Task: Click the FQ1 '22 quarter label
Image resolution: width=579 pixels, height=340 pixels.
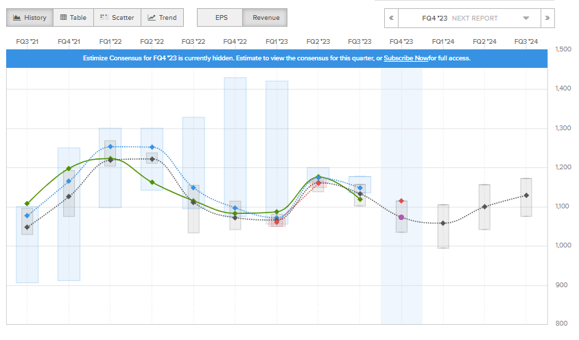Action: click(110, 42)
